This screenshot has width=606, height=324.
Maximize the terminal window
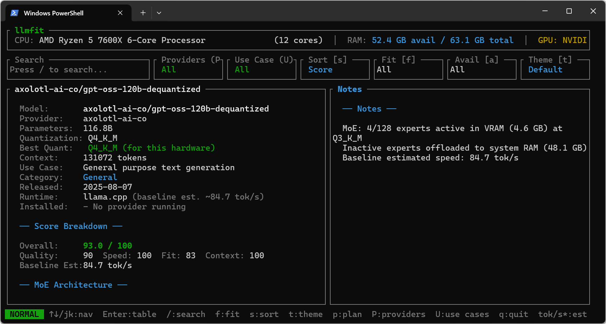point(569,11)
